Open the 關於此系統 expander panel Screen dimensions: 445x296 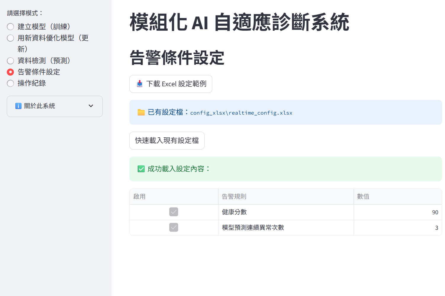tap(54, 106)
